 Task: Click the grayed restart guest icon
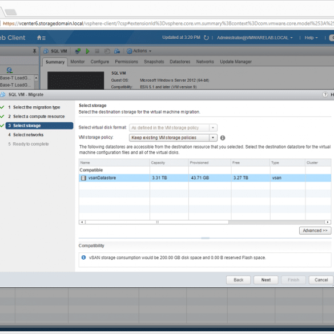pos(107,51)
